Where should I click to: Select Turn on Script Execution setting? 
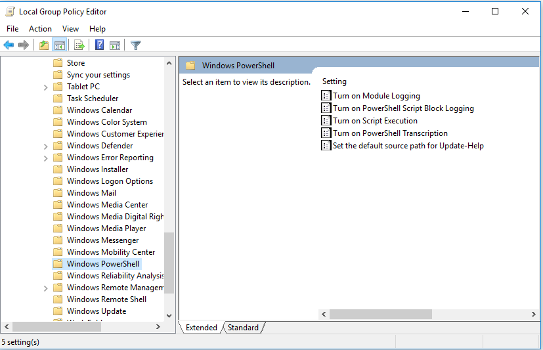tap(375, 121)
